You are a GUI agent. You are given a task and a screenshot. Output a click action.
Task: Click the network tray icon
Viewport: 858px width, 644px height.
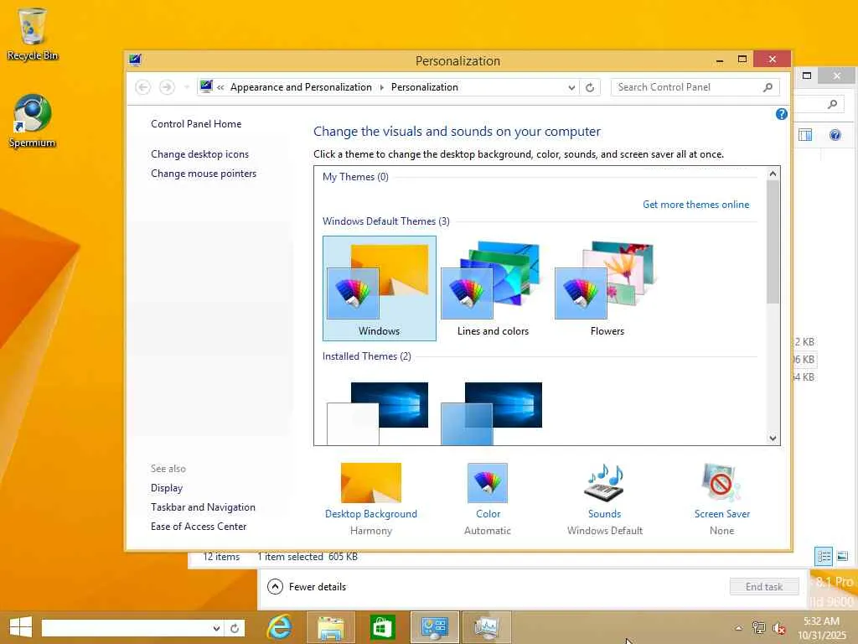point(758,628)
